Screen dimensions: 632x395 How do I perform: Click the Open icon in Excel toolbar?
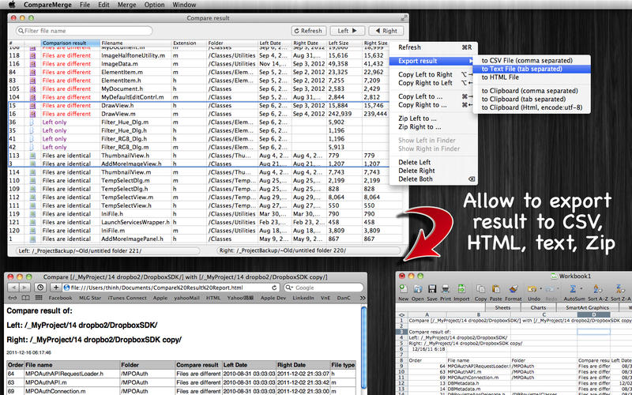(x=418, y=288)
